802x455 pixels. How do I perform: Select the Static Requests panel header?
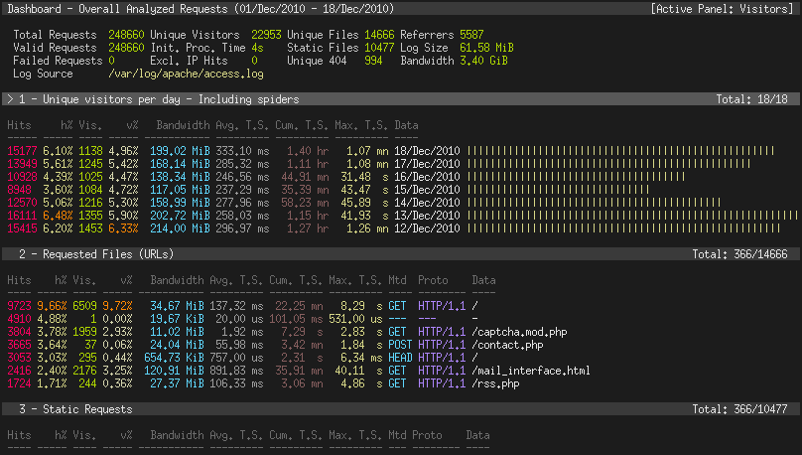coord(401,409)
